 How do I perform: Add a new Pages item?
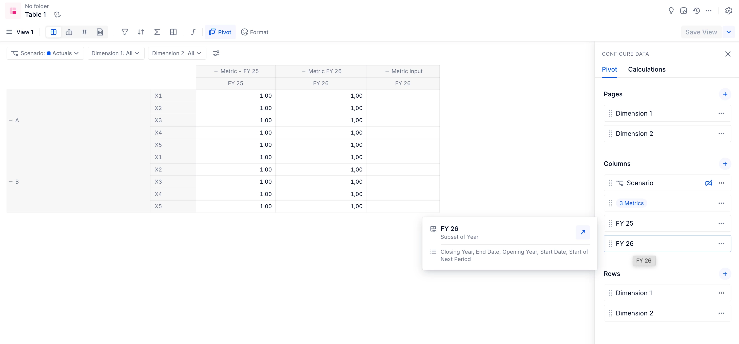(x=725, y=94)
